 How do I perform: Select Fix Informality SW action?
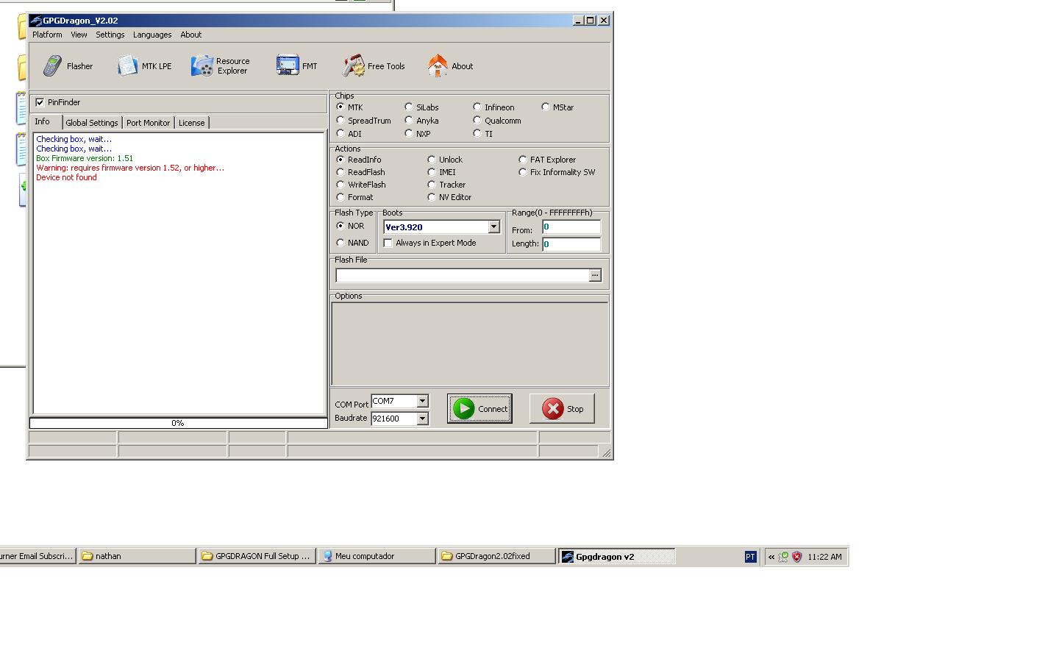coord(523,172)
